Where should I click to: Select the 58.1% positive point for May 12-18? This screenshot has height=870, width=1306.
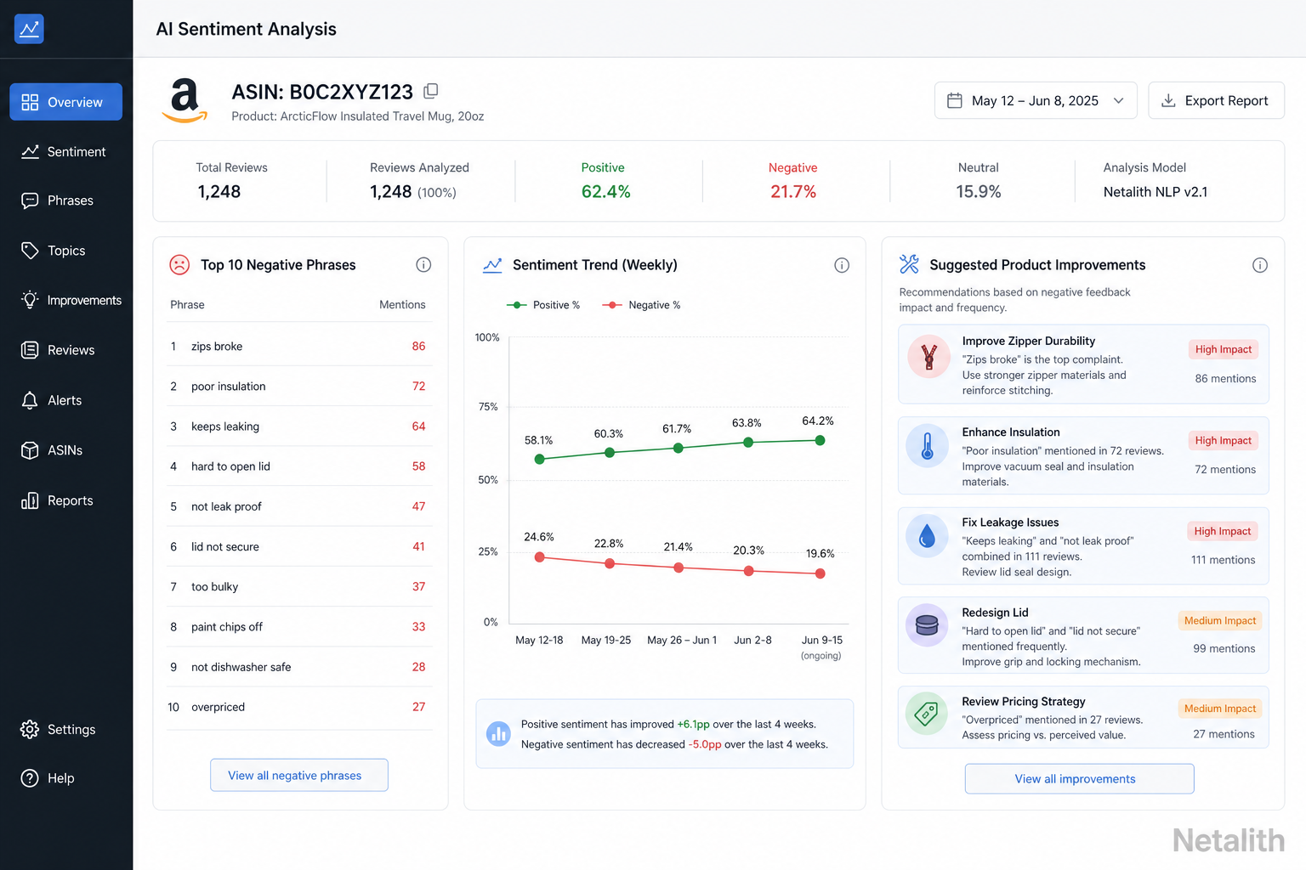539,459
